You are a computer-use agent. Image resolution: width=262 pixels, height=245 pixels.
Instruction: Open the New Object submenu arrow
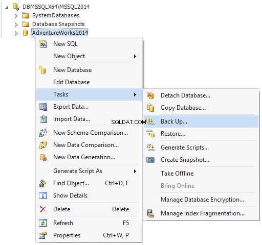135,56
